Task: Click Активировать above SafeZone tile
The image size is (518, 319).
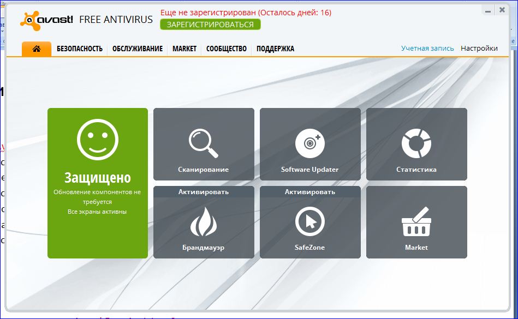Action: tap(310, 192)
